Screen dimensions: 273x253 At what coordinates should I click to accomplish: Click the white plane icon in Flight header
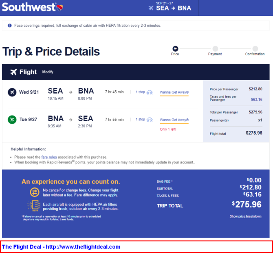13,72
